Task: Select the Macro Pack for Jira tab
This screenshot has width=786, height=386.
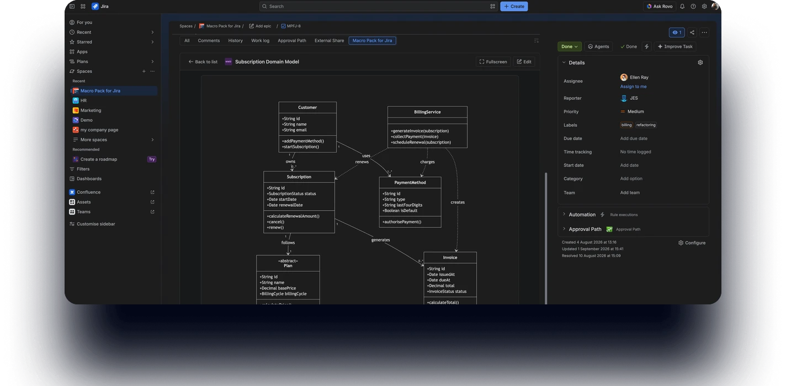Action: coord(373,40)
